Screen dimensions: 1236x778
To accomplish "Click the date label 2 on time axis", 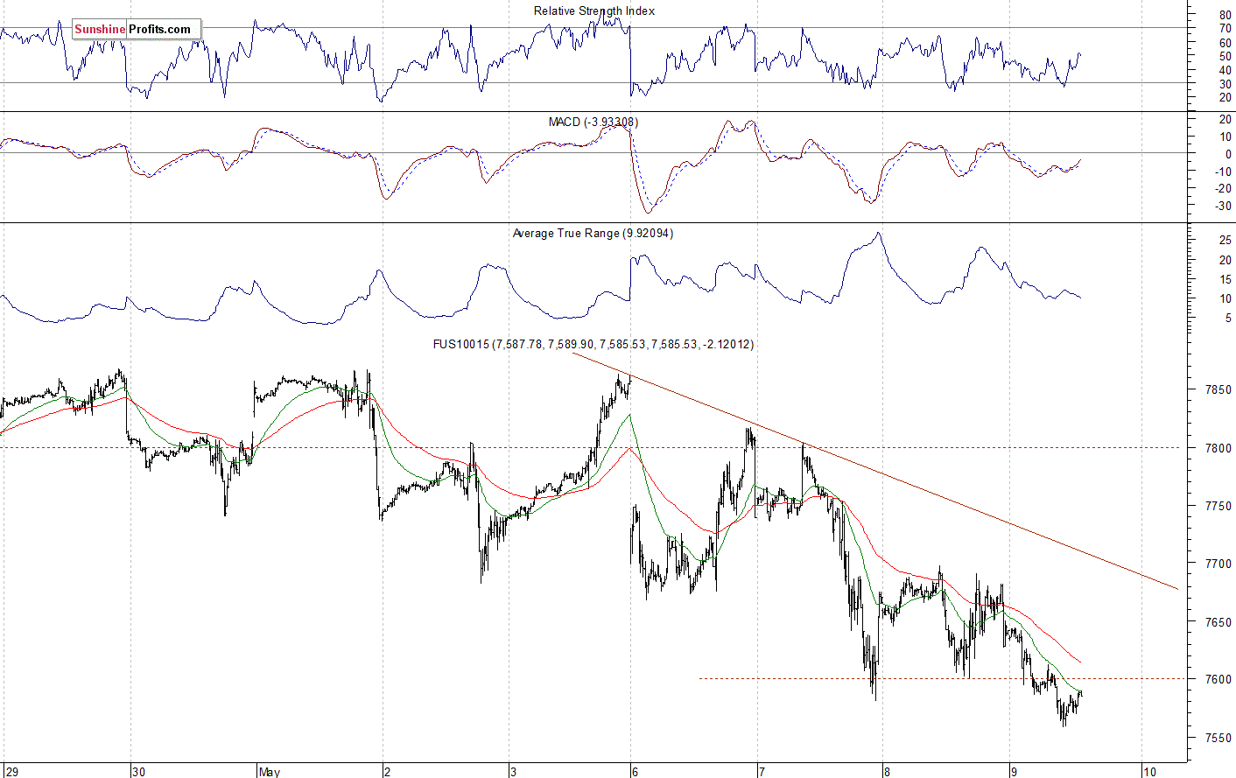I will click(387, 772).
